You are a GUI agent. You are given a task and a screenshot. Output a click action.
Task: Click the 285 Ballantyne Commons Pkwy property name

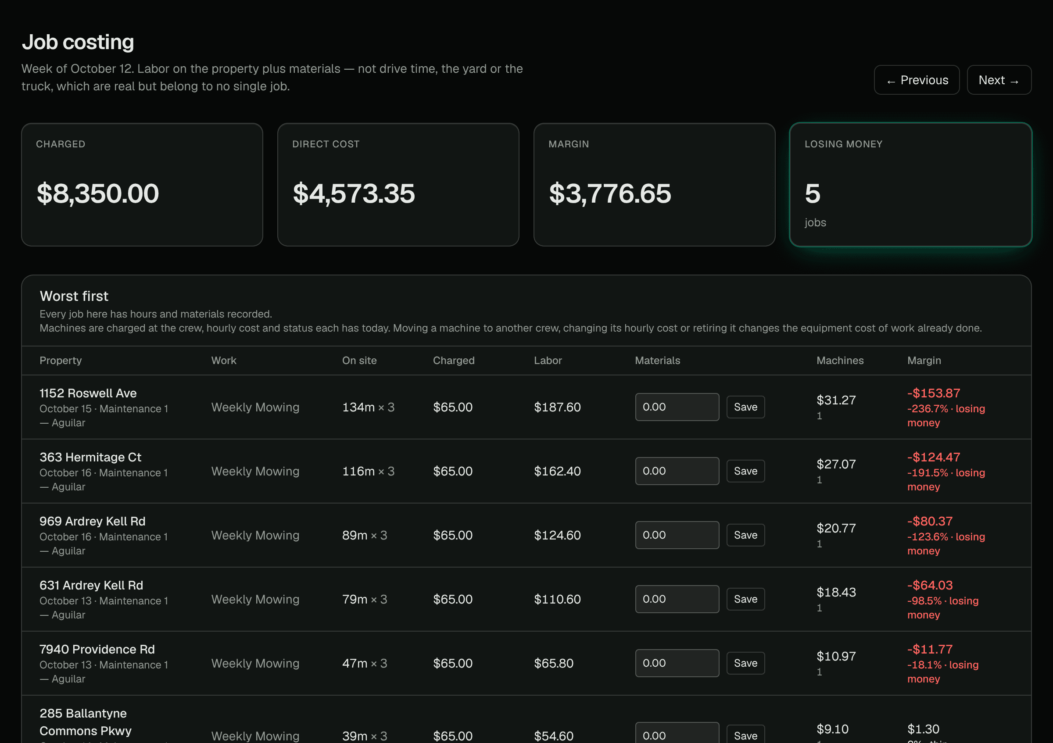pyautogui.click(x=85, y=722)
